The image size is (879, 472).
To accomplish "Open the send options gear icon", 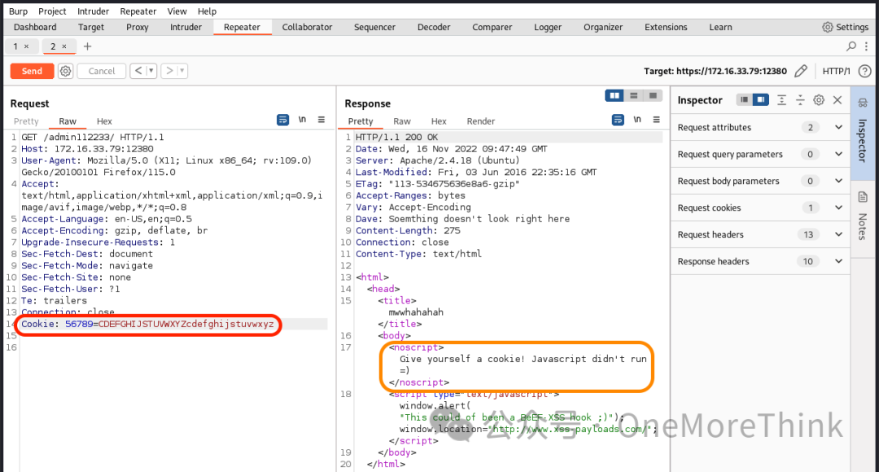I will [66, 71].
